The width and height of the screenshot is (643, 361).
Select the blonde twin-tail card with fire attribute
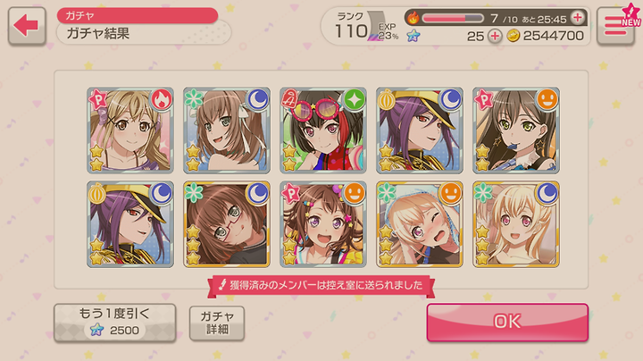point(130,130)
